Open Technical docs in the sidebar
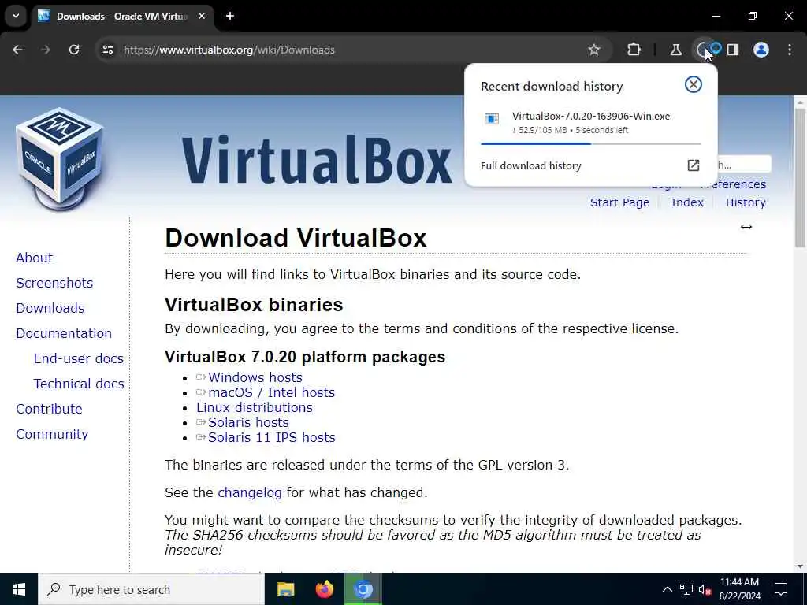 78,384
